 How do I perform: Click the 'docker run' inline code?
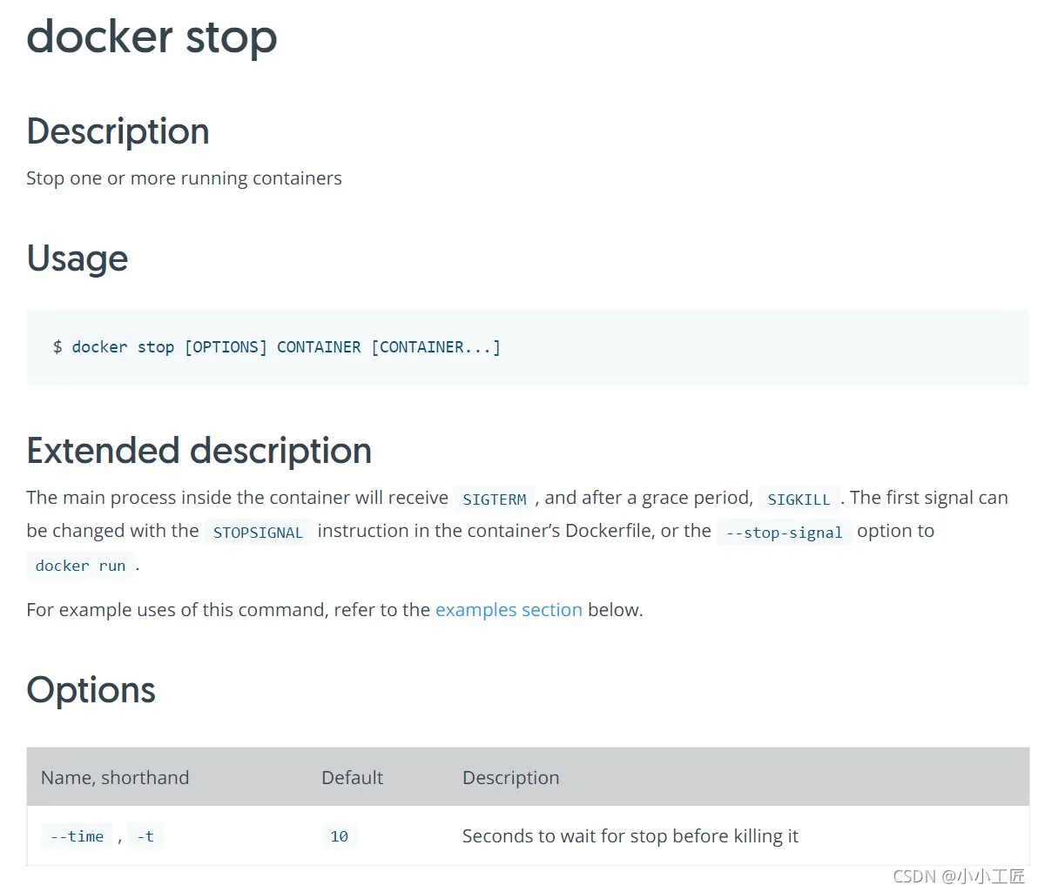[80, 566]
